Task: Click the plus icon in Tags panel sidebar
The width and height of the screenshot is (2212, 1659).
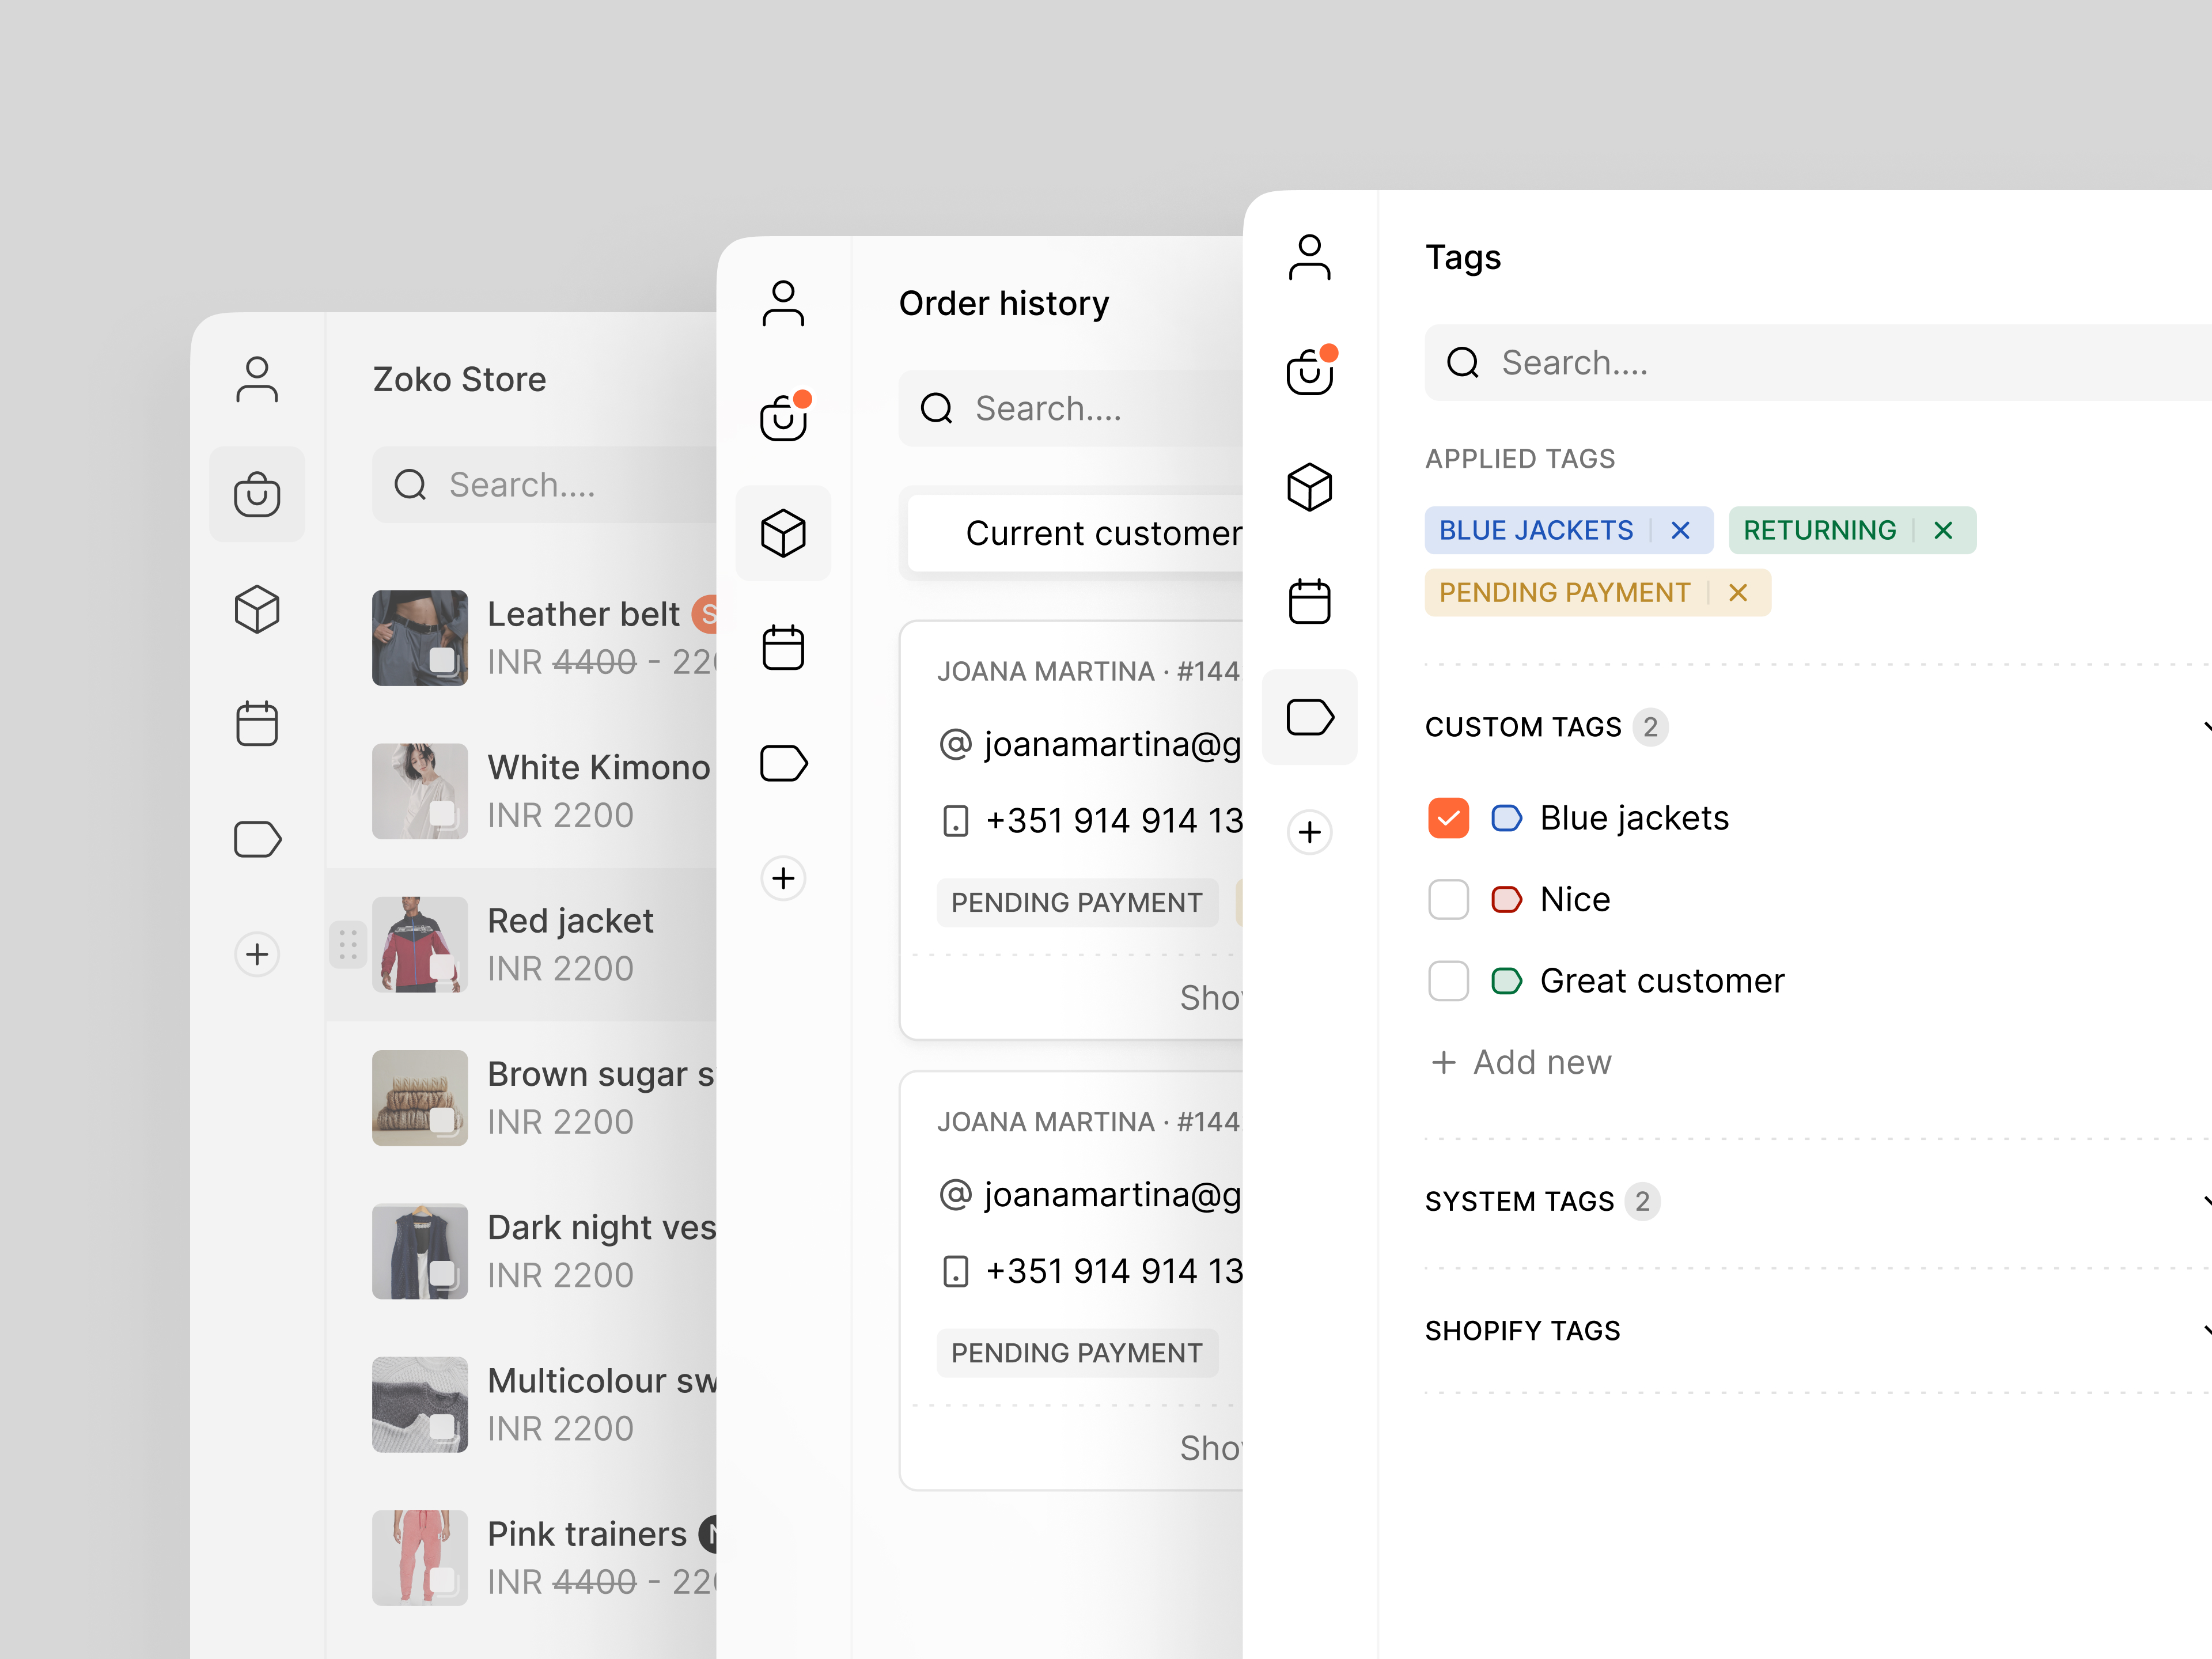Action: pos(1309,832)
